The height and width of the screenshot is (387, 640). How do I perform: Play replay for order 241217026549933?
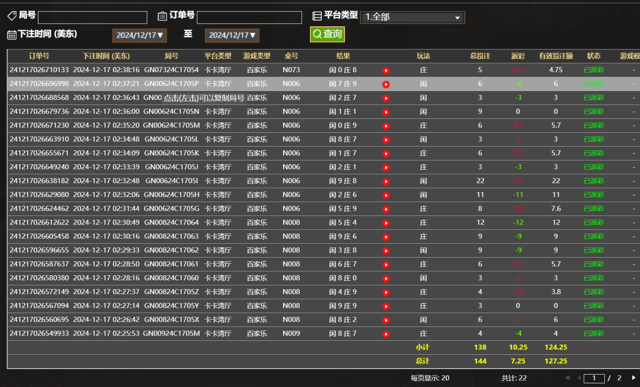(386, 333)
